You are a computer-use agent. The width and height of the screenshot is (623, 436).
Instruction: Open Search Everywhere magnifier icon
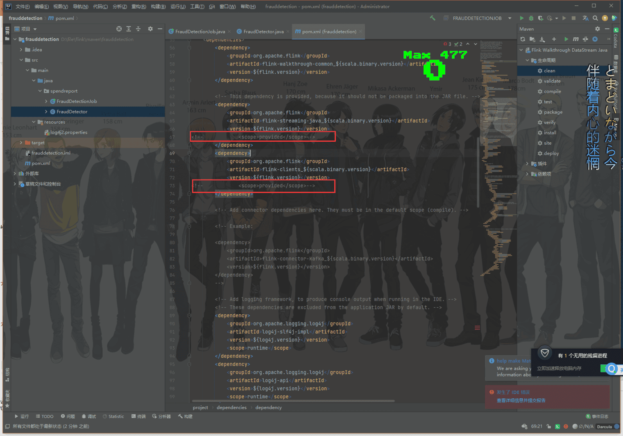(x=595, y=18)
